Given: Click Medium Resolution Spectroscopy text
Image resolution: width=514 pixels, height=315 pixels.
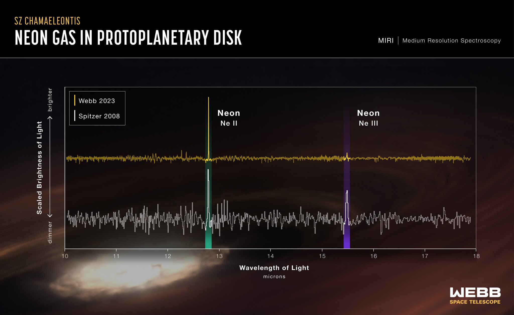Looking at the screenshot, I should click(x=451, y=40).
